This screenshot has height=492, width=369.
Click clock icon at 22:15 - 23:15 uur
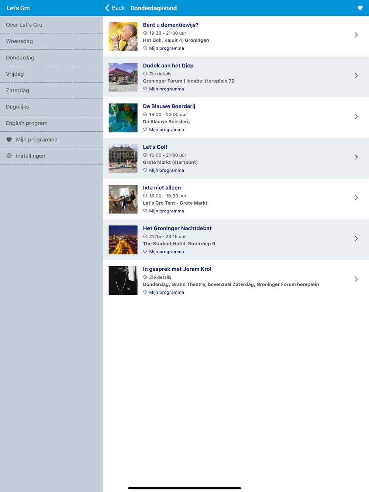click(x=145, y=236)
